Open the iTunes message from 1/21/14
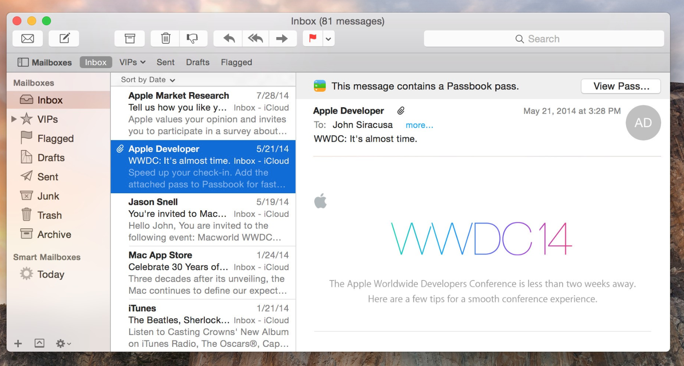The width and height of the screenshot is (684, 366). [203, 326]
